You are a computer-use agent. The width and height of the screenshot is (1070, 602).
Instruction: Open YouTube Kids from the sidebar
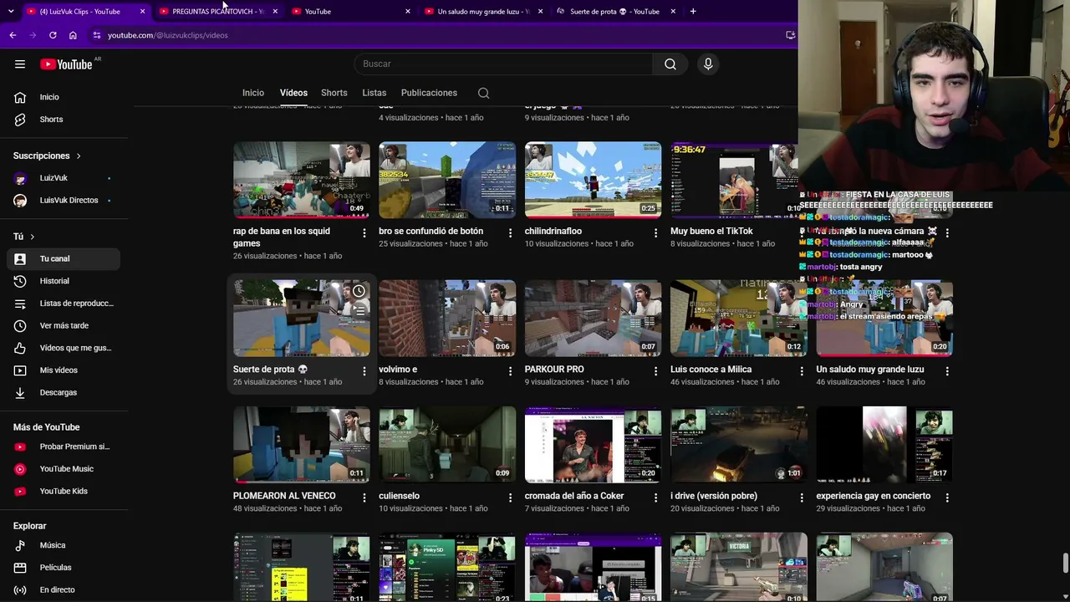(64, 492)
